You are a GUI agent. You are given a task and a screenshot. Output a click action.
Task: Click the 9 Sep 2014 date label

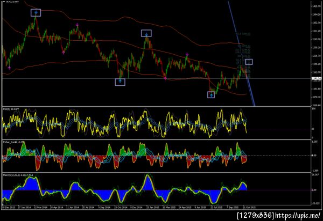point(104,207)
